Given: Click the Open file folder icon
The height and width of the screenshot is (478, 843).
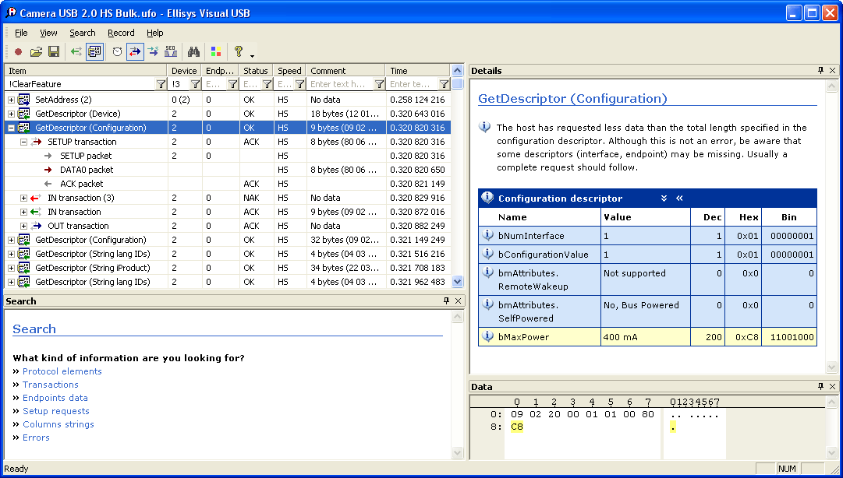Looking at the screenshot, I should (x=36, y=52).
